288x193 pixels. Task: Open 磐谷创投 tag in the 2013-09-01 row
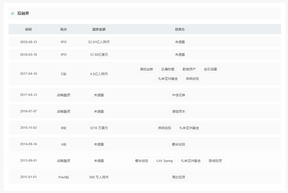pyautogui.click(x=142, y=161)
